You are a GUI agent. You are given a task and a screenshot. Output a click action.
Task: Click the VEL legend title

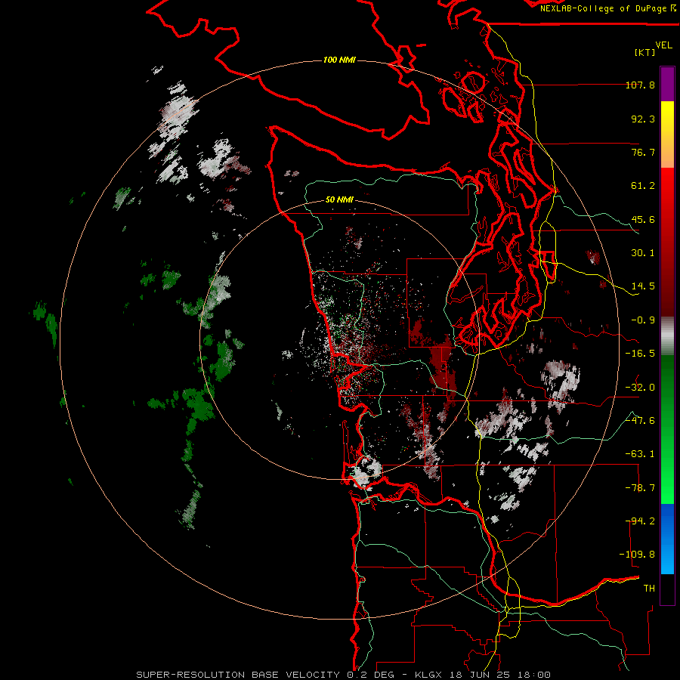[x=663, y=45]
